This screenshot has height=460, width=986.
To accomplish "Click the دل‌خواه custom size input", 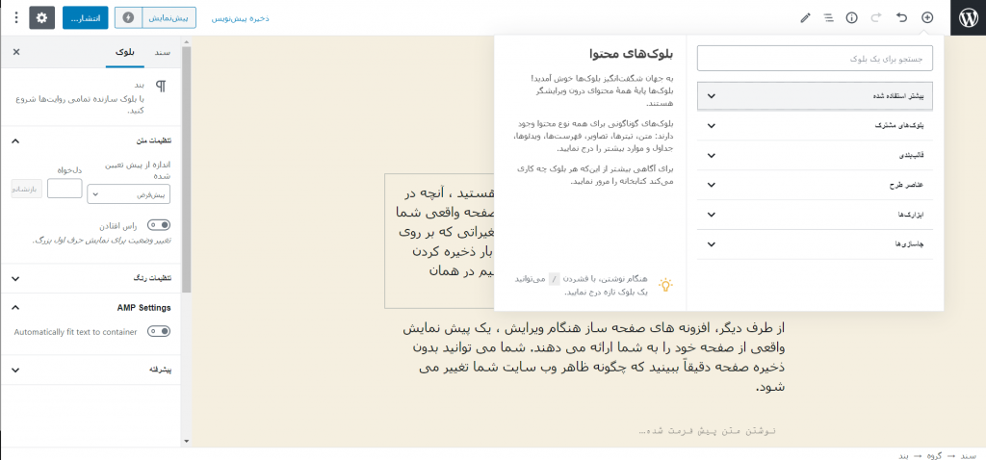I will (x=65, y=189).
